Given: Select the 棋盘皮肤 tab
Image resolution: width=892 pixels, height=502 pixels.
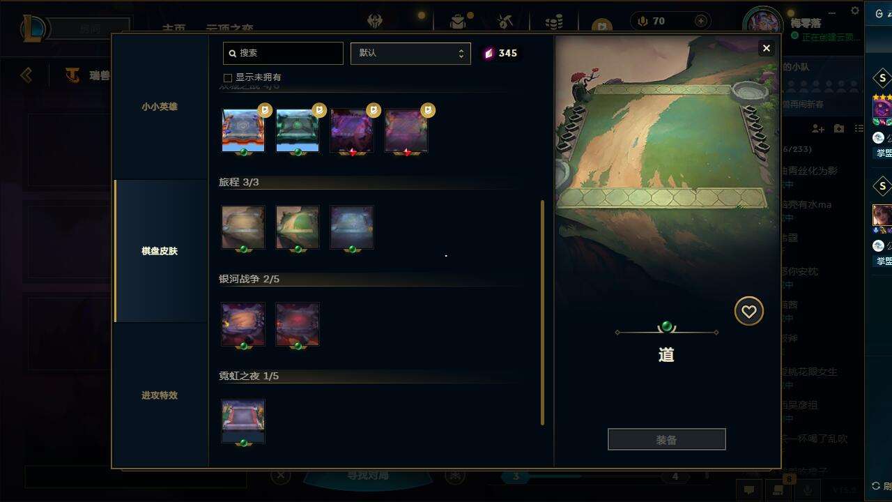Looking at the screenshot, I should coord(160,251).
